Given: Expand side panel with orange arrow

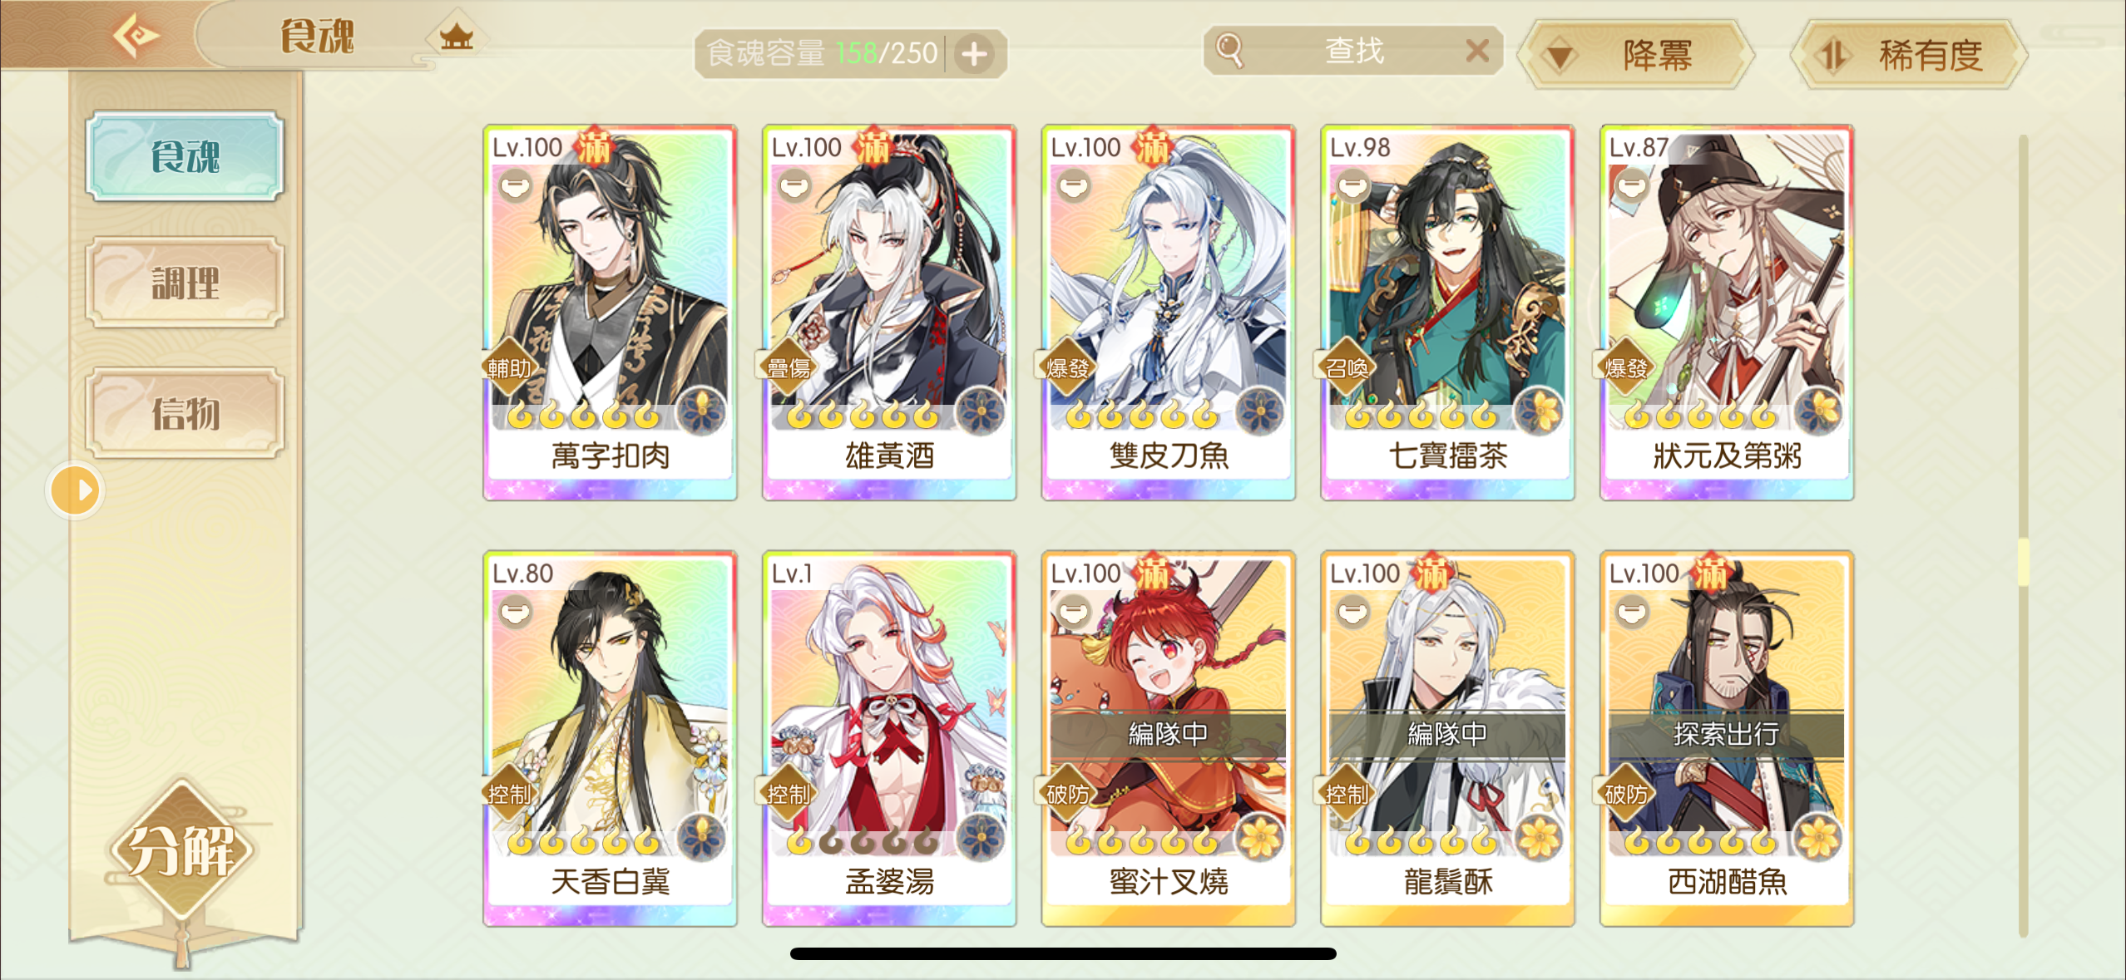Looking at the screenshot, I should point(76,490).
